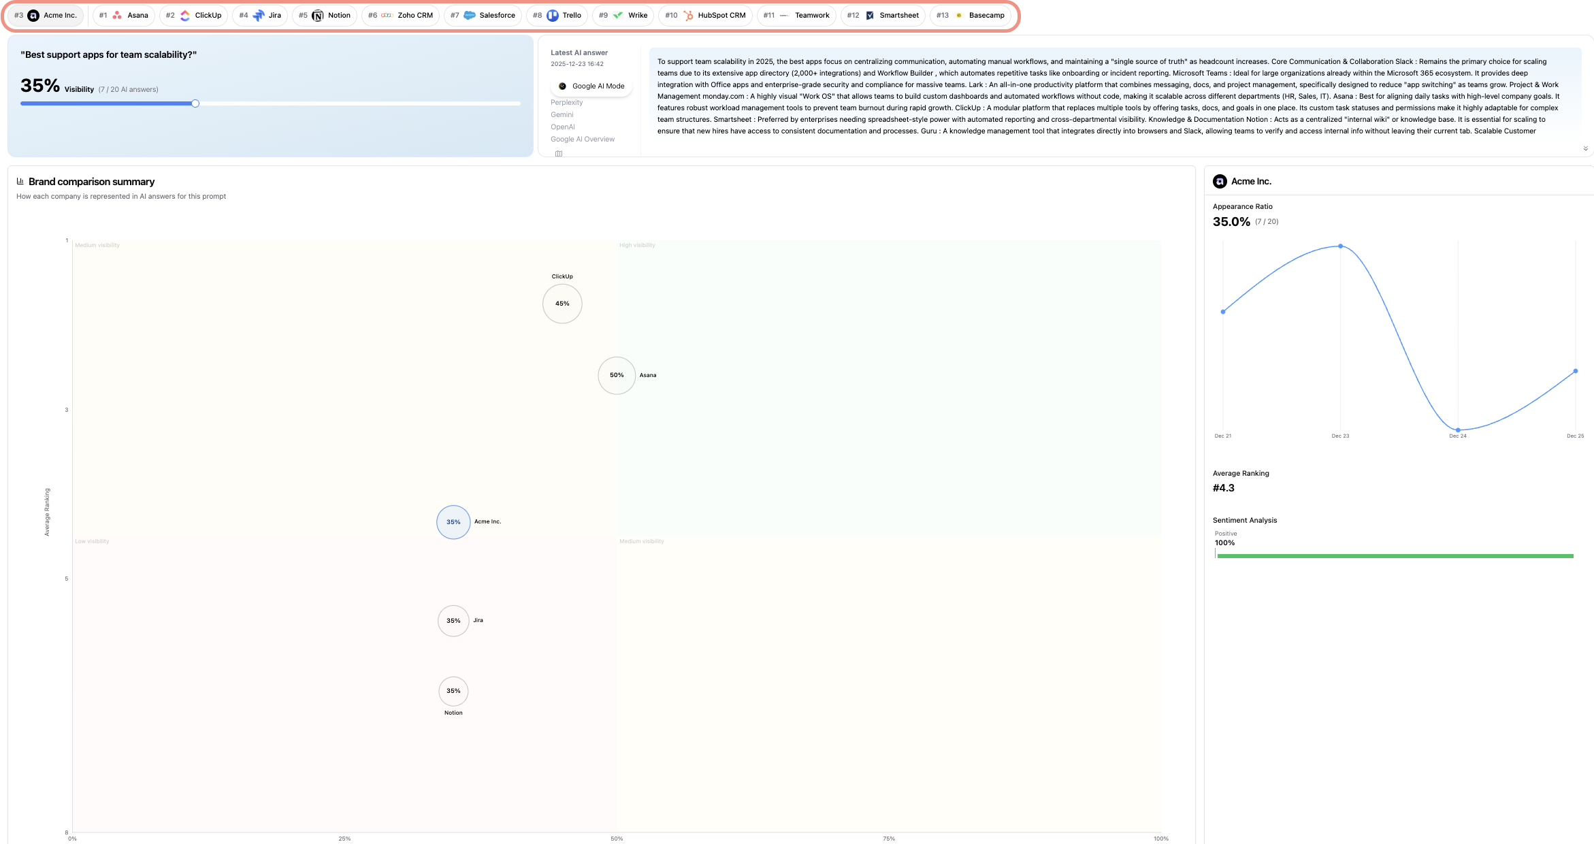Click the Notion logo icon chip
The width and height of the screenshot is (1594, 844).
pos(318,15)
